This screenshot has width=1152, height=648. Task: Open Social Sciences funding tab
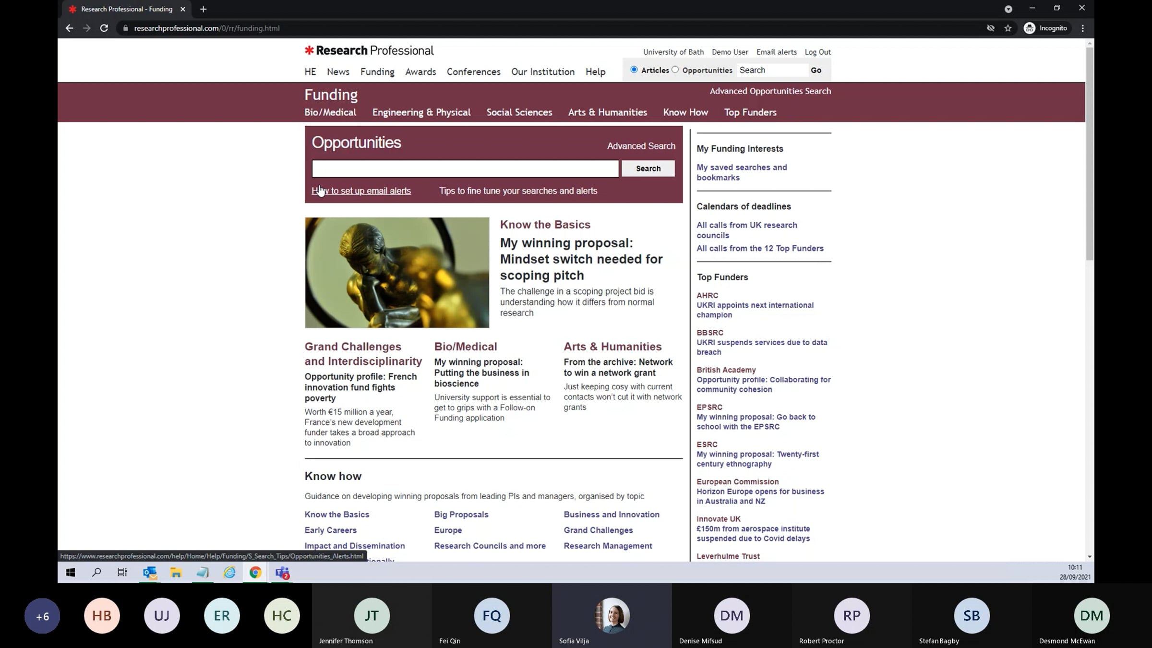click(519, 112)
